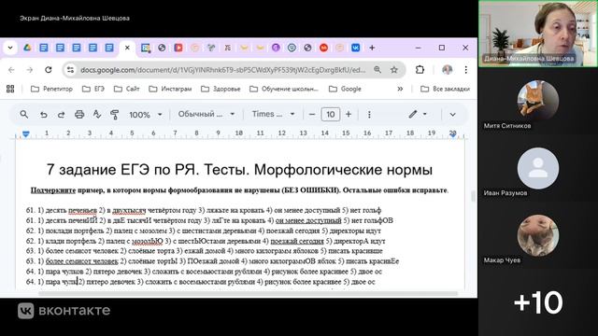Viewport: 598px width, 336px height.
Task: Click the horizontal scrollbar under the document
Action: (x=248, y=294)
